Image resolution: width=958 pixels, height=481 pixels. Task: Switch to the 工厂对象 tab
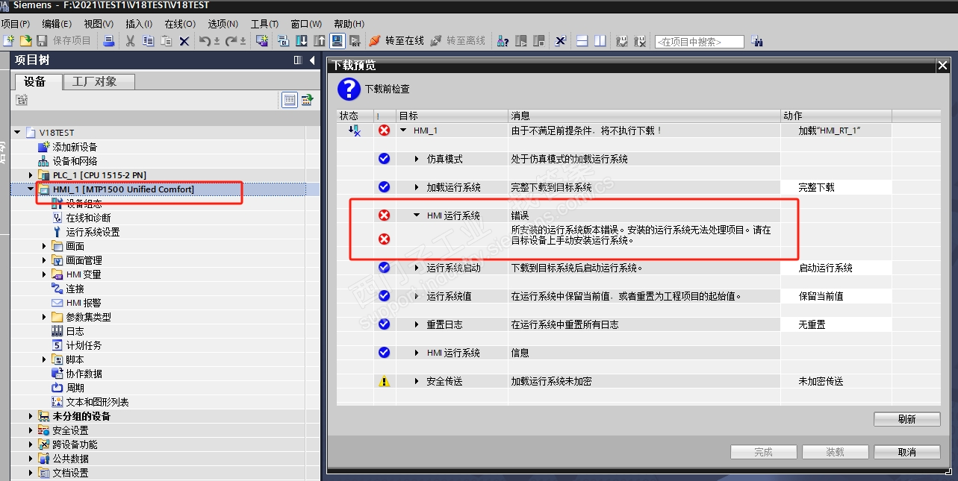[x=99, y=81]
